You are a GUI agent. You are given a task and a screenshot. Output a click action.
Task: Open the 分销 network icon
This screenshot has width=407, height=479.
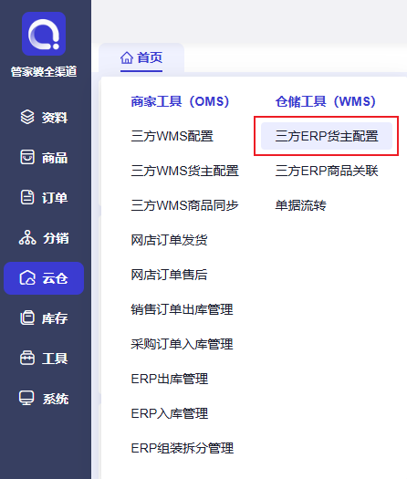27,237
